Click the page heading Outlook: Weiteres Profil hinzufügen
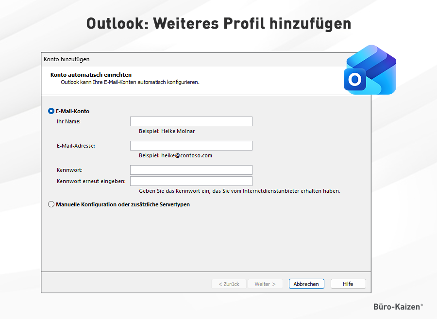437x319 pixels. (218, 23)
